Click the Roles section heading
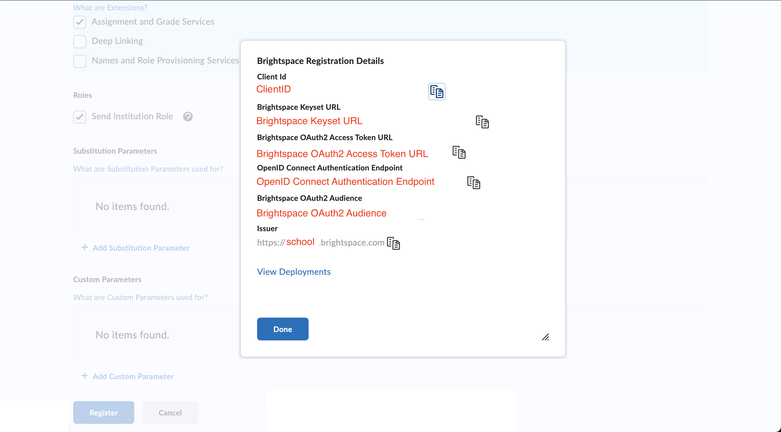The height and width of the screenshot is (432, 781). pyautogui.click(x=82, y=95)
